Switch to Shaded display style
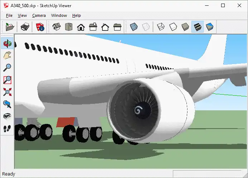The image size is (248, 178). 185,27
